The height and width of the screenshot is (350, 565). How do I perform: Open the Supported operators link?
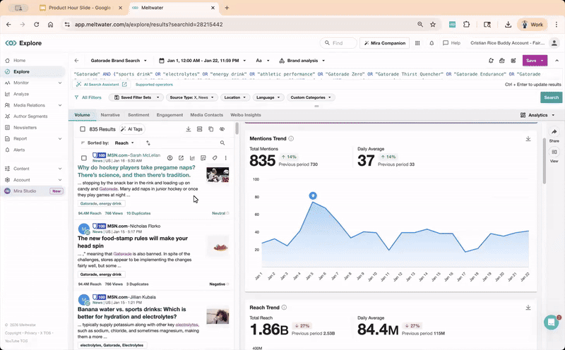click(154, 85)
